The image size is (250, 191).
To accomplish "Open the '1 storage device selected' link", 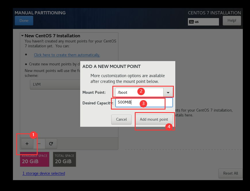I will coord(44,173).
